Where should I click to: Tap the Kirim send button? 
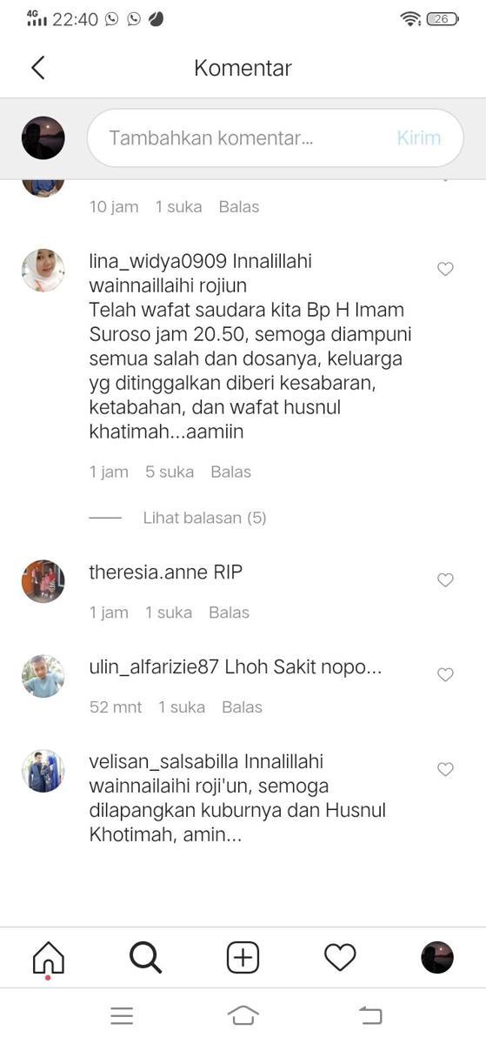tap(419, 137)
